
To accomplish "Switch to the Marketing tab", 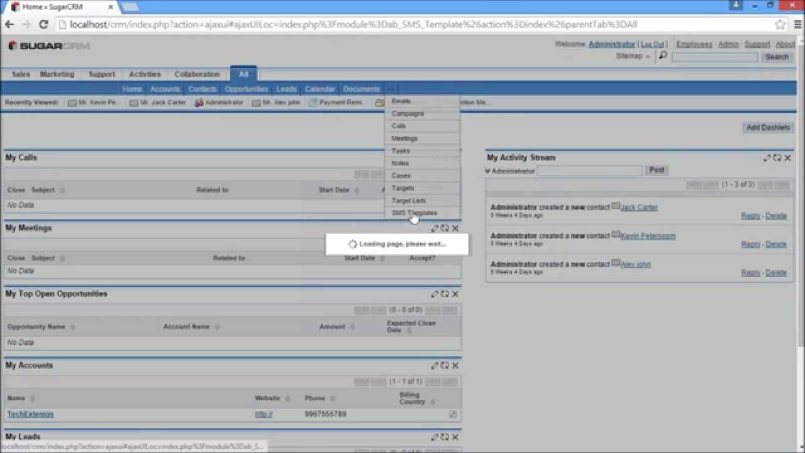I will pos(57,74).
